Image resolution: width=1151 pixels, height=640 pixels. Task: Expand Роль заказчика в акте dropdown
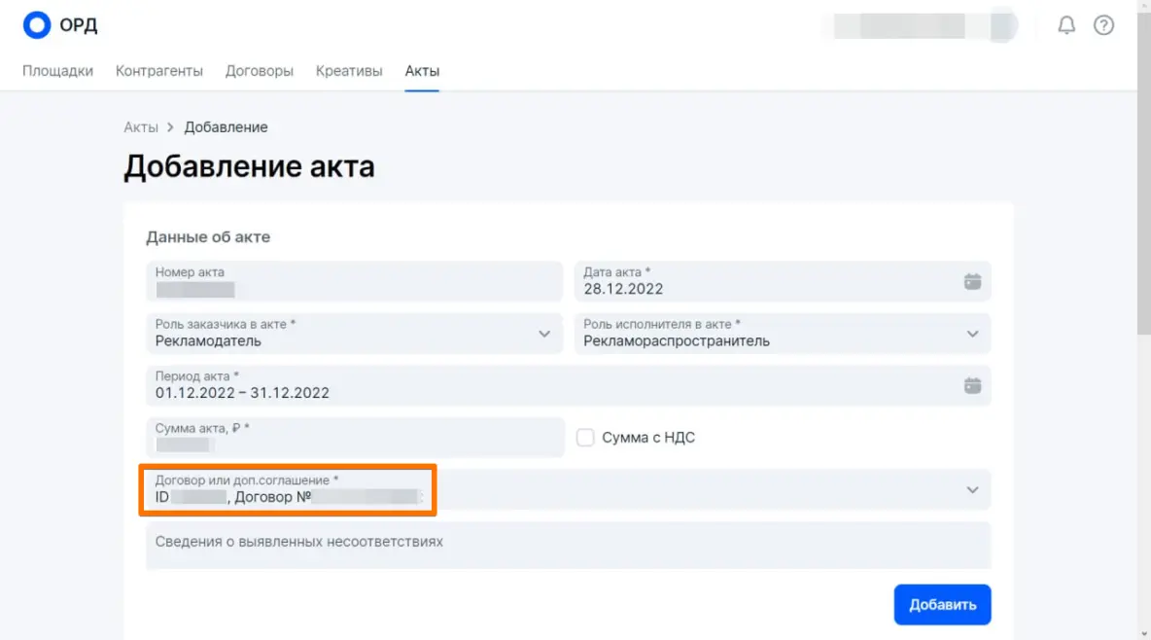click(544, 334)
